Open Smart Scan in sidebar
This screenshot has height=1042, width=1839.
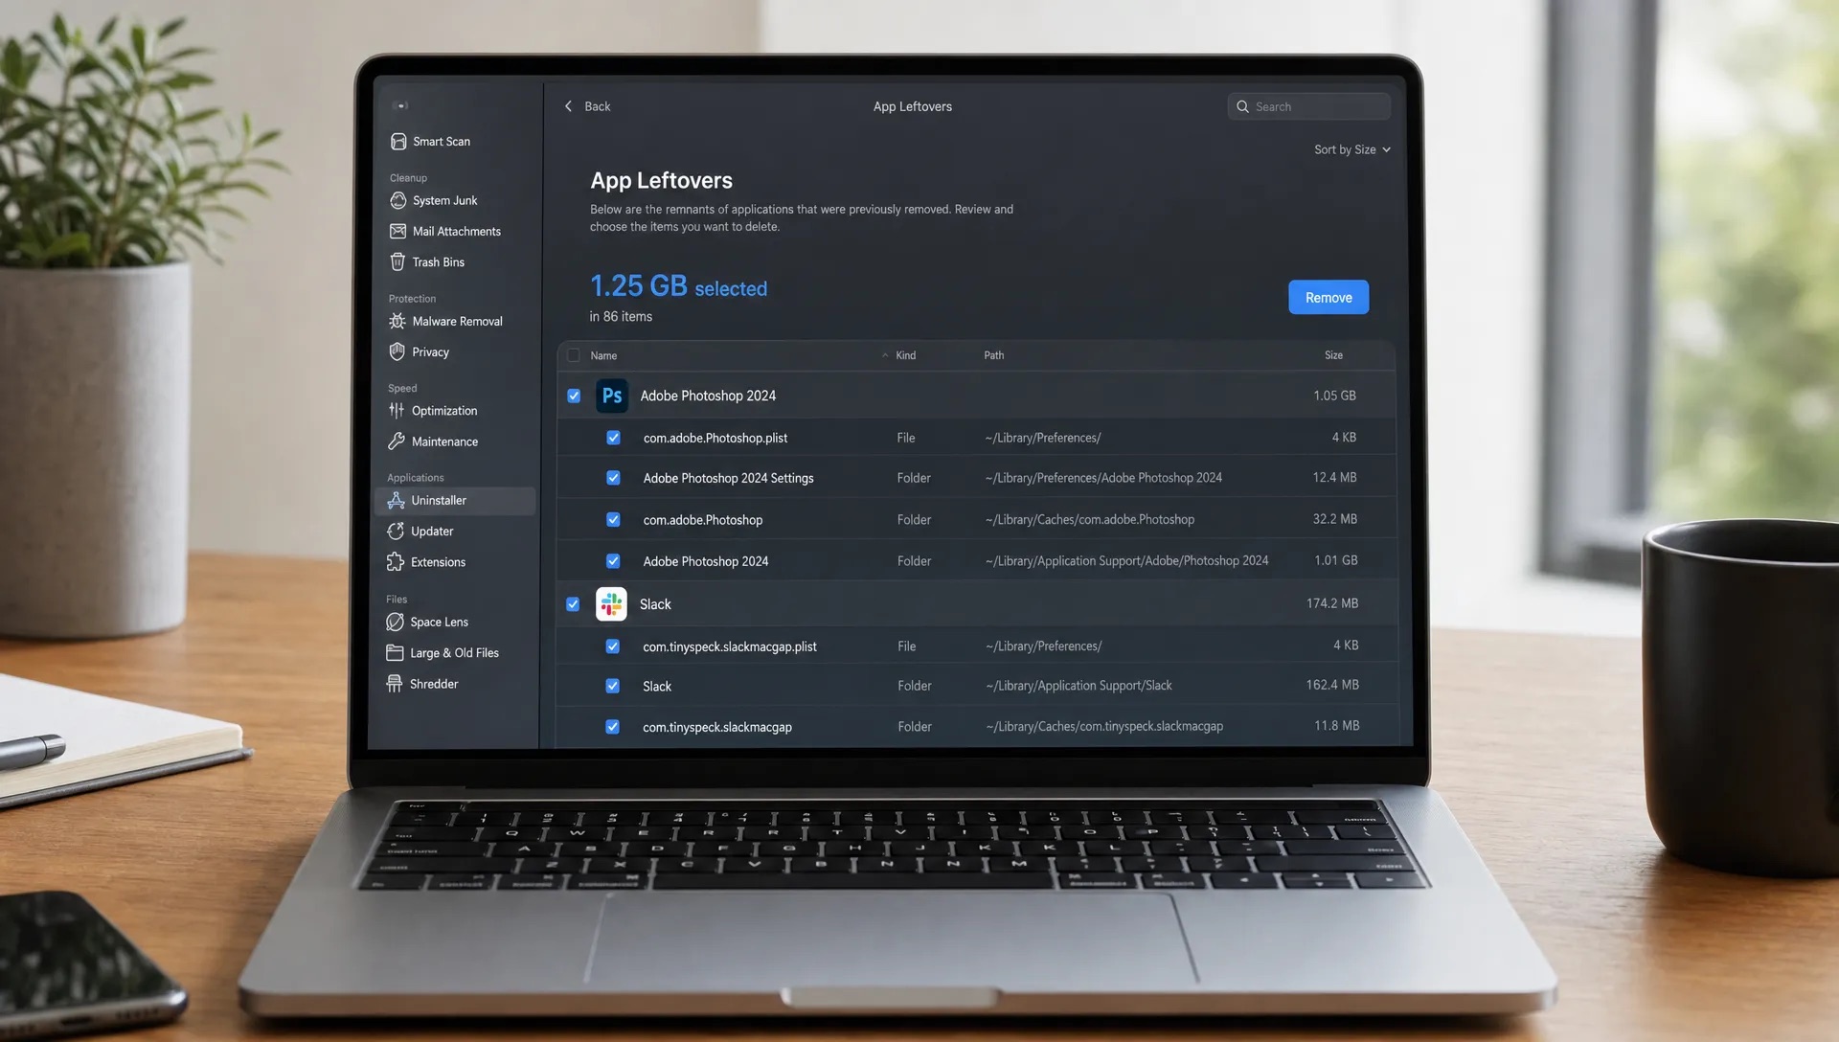pyautogui.click(x=442, y=142)
